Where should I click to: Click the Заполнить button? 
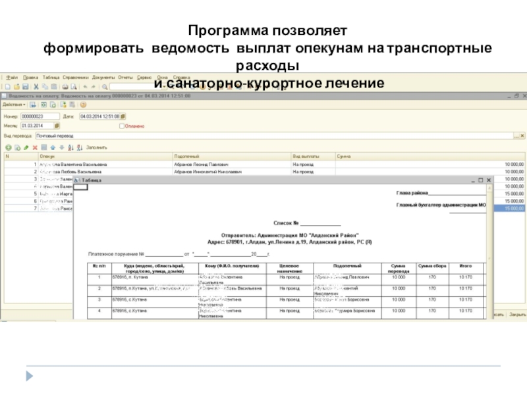point(96,147)
